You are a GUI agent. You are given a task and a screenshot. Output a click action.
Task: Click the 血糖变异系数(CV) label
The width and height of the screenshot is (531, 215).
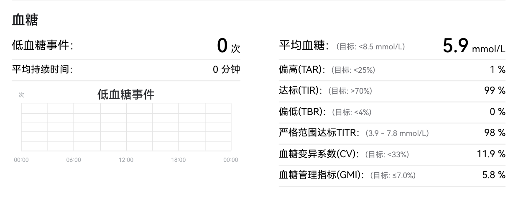[x=319, y=154]
